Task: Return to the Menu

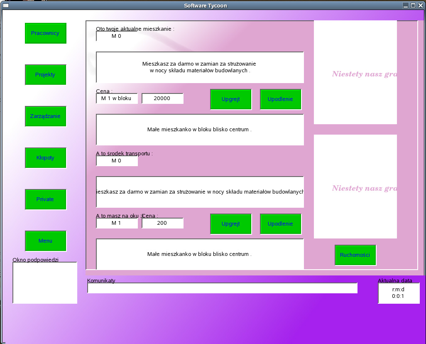Action: tap(45, 241)
